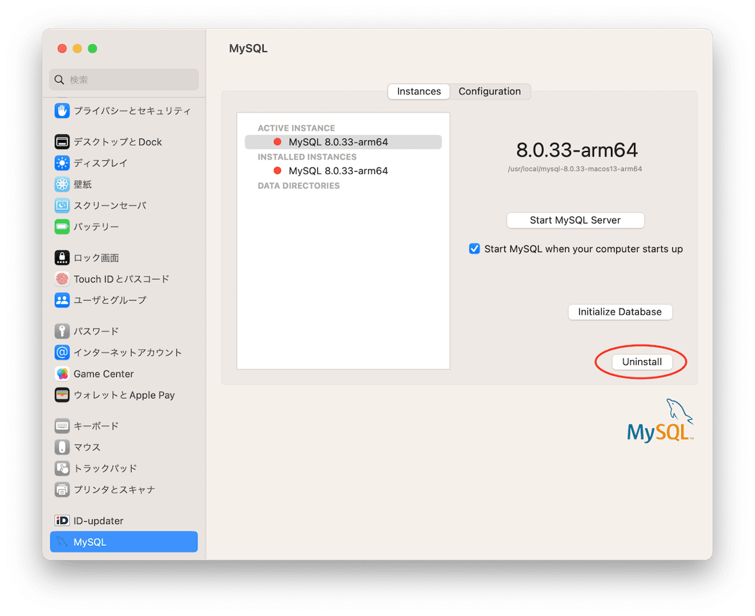Open the トラックパッド trackpad icon
Screen dimensions: 755x616
point(62,468)
